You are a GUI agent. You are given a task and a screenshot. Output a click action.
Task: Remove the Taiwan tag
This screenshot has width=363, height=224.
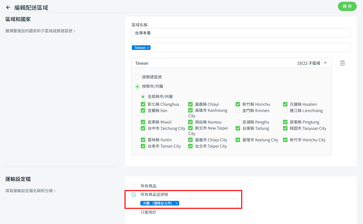[x=148, y=48]
